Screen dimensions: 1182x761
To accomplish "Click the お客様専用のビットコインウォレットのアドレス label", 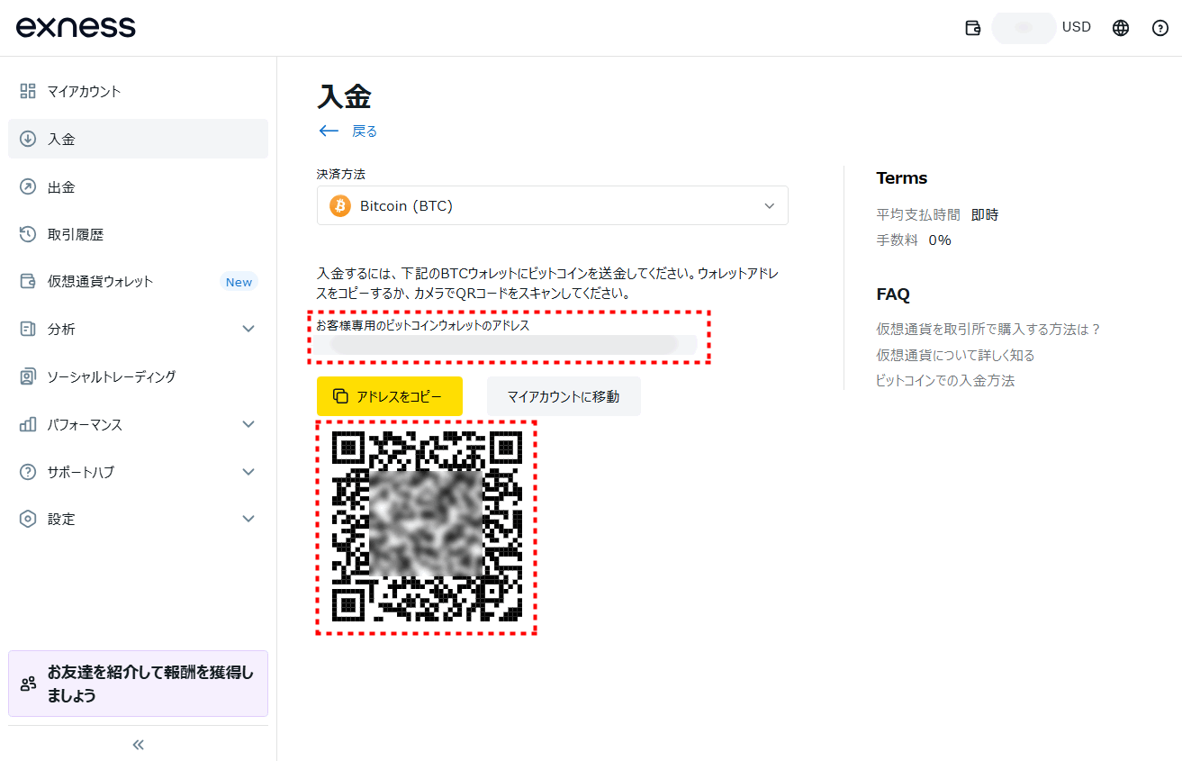I will 423,325.
